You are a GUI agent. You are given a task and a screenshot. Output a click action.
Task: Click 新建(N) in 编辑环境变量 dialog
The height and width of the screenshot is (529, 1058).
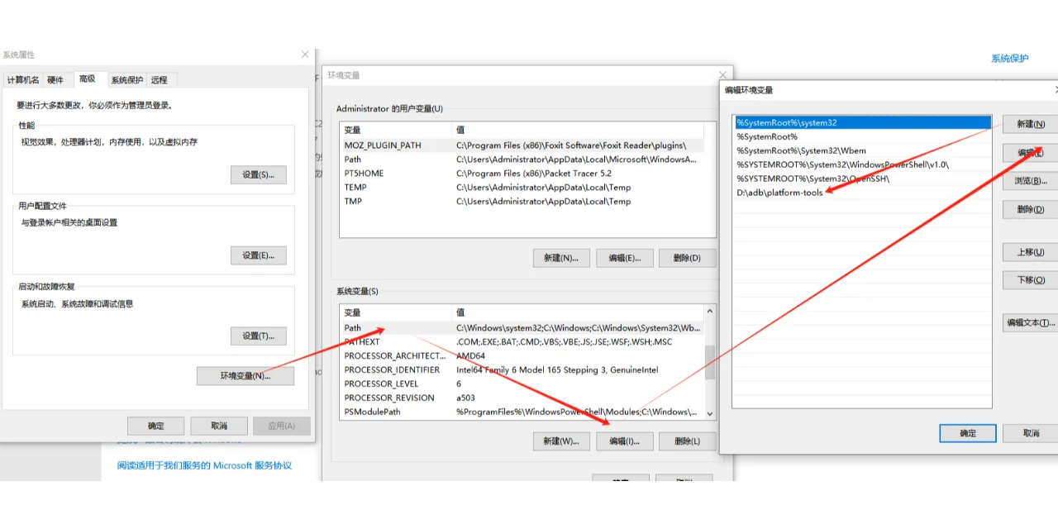1030,124
